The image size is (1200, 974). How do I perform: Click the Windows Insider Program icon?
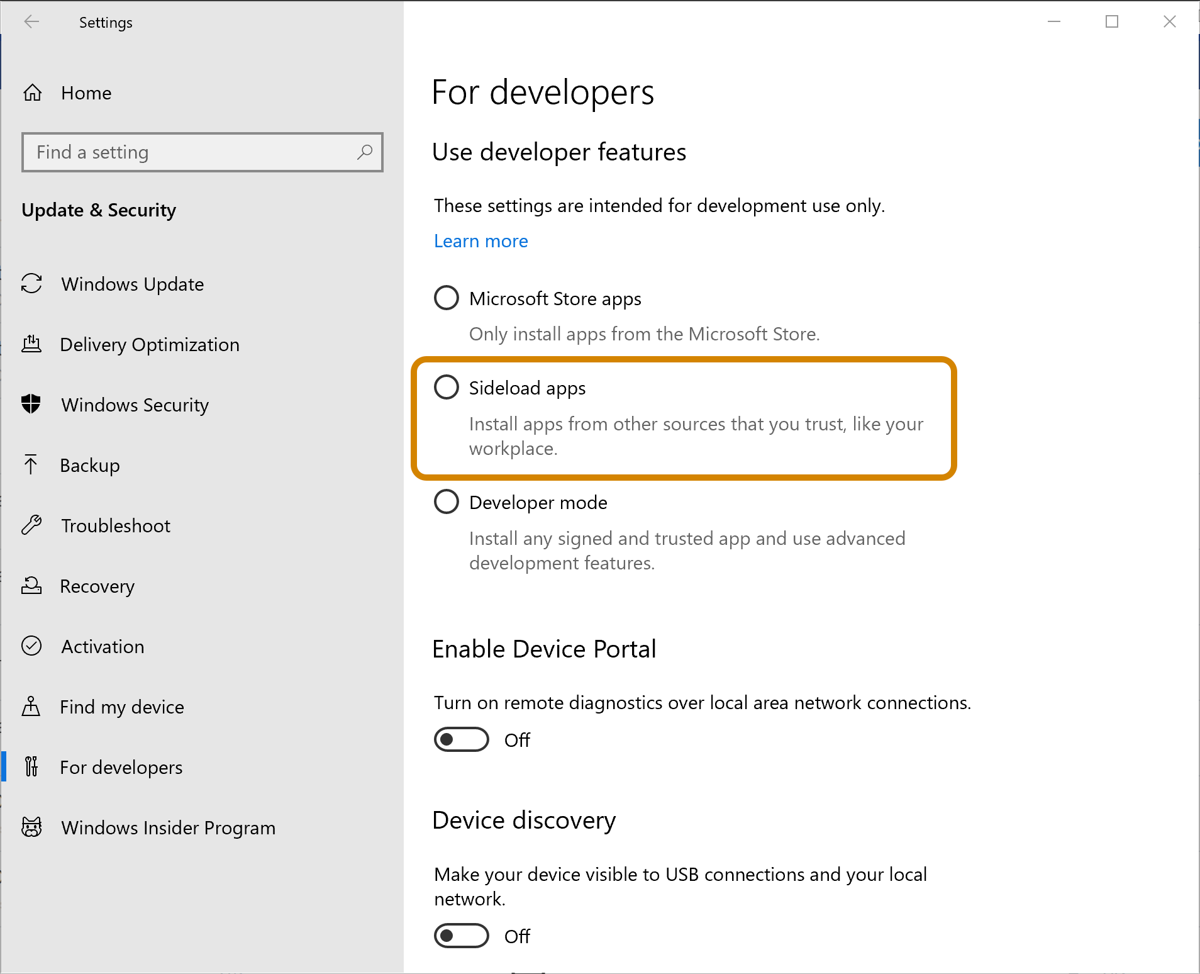click(x=31, y=827)
